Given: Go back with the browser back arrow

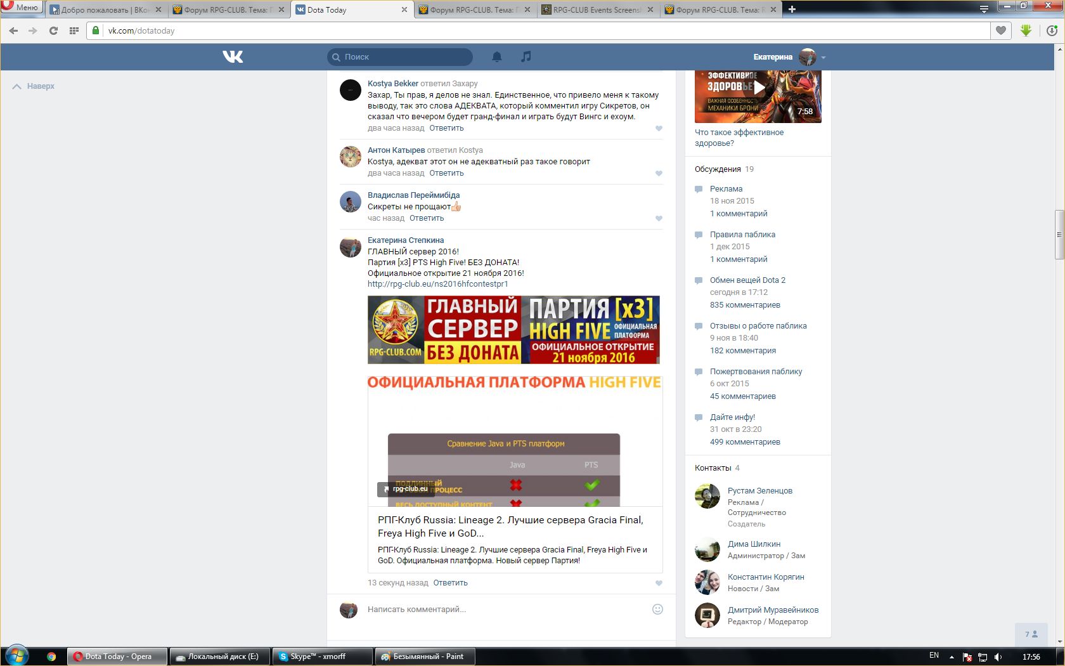Looking at the screenshot, I should point(14,30).
